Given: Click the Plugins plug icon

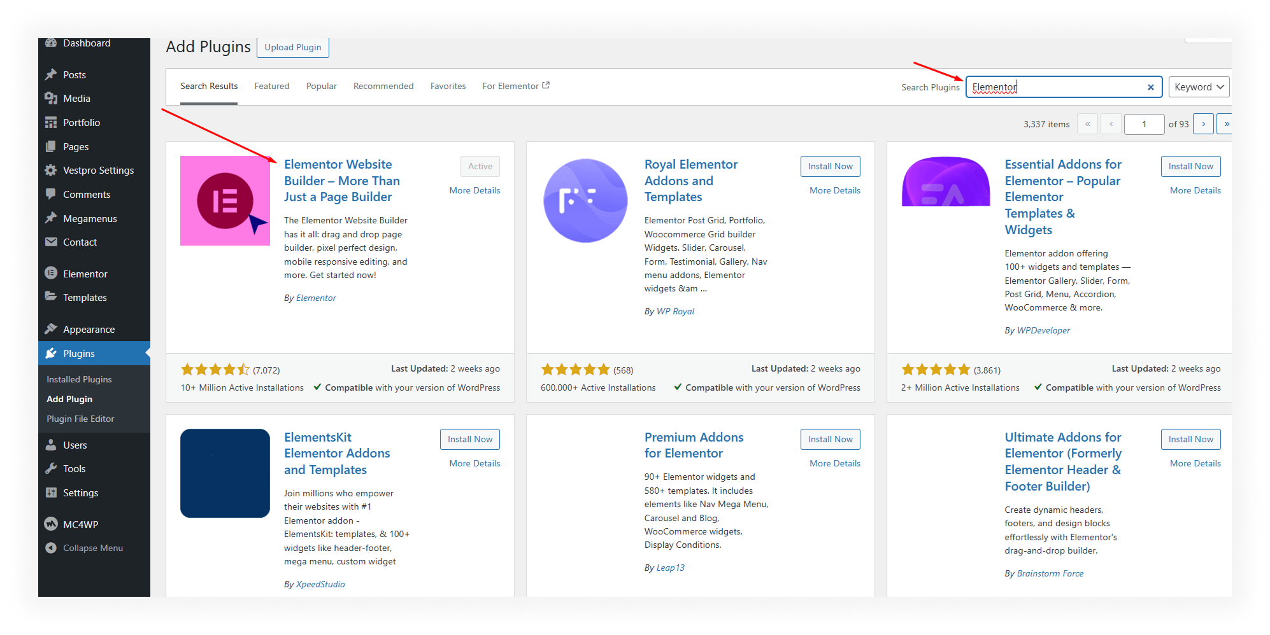Looking at the screenshot, I should click(x=51, y=353).
